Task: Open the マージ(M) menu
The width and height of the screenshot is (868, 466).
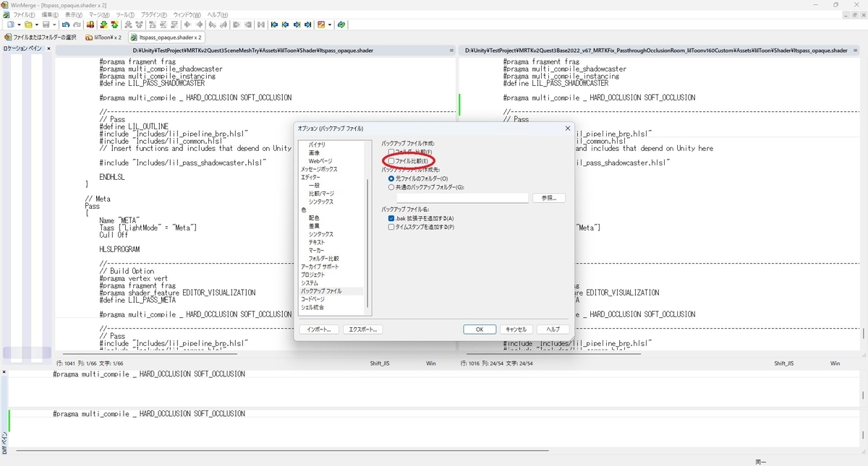Action: tap(100, 14)
